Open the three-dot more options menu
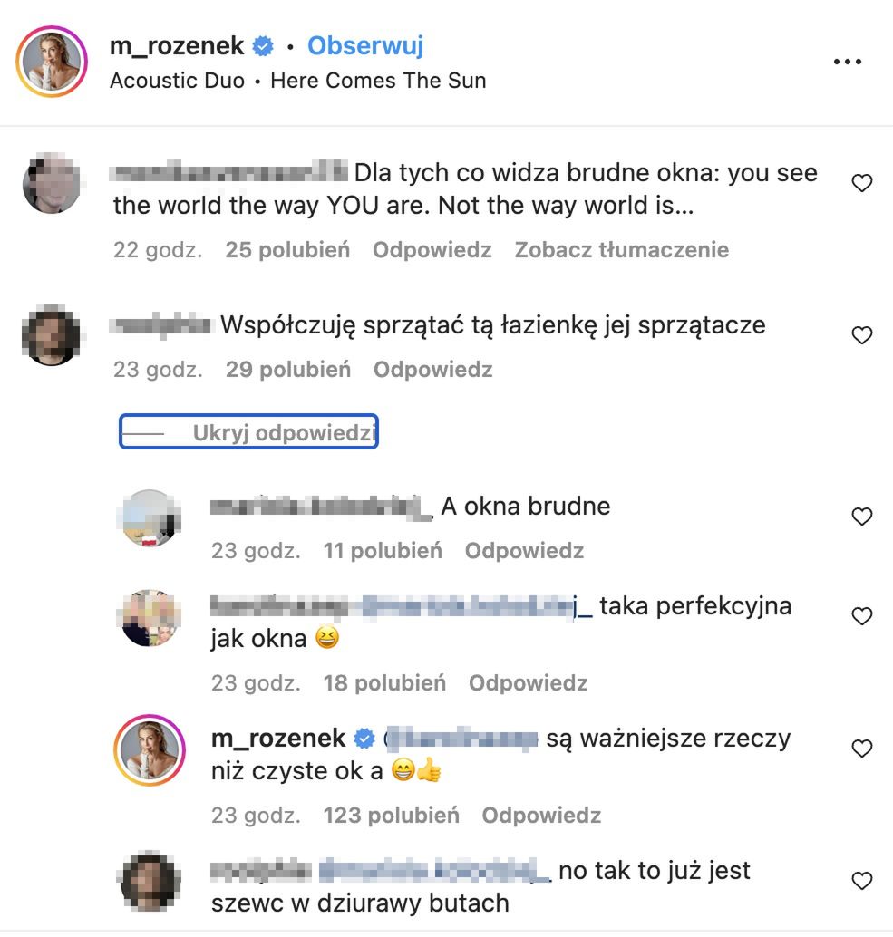Screen dimensions: 893x937 pyautogui.click(x=847, y=62)
